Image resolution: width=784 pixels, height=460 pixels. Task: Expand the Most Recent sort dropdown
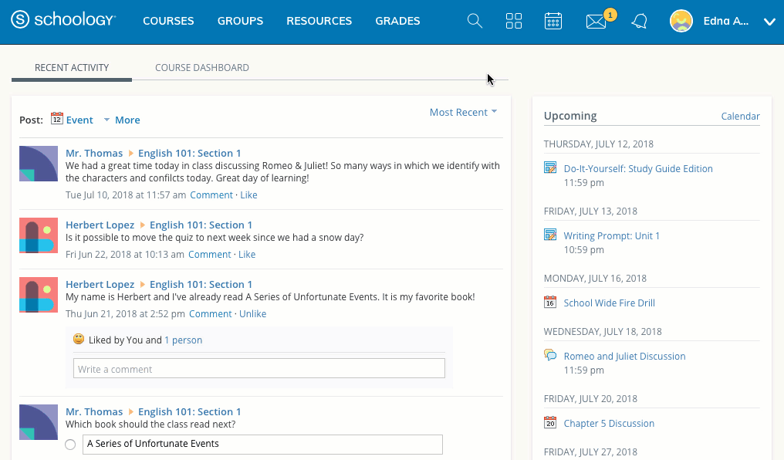[x=463, y=113]
